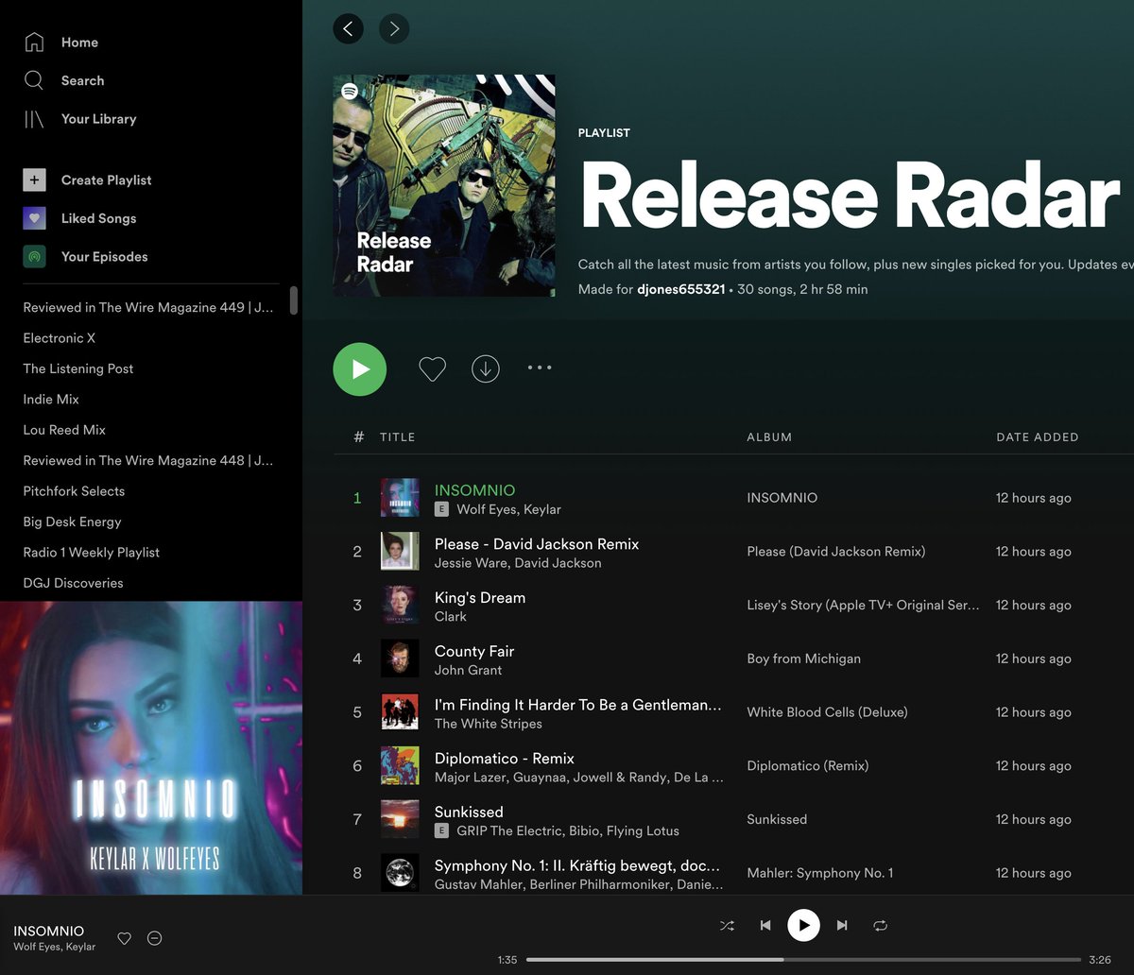Select the Indie Mix playlist
1134x975 pixels.
coord(51,400)
